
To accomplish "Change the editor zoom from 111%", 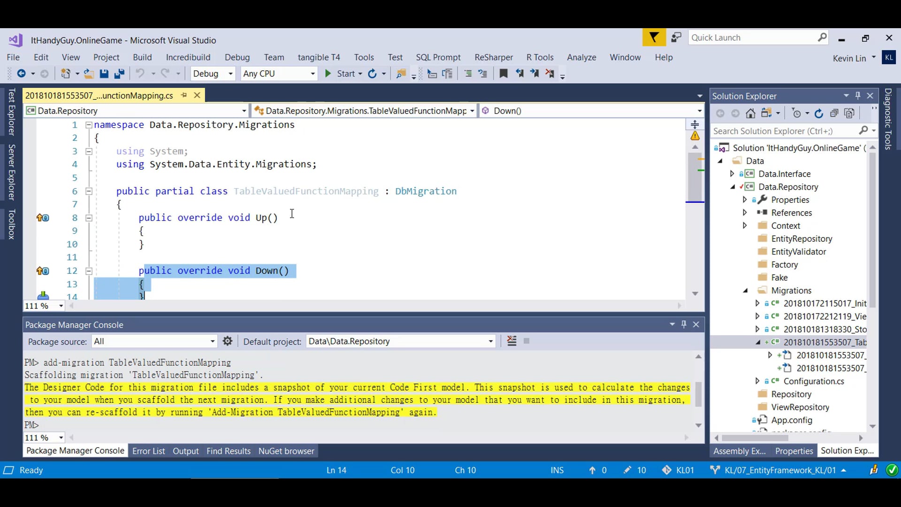I will click(44, 306).
